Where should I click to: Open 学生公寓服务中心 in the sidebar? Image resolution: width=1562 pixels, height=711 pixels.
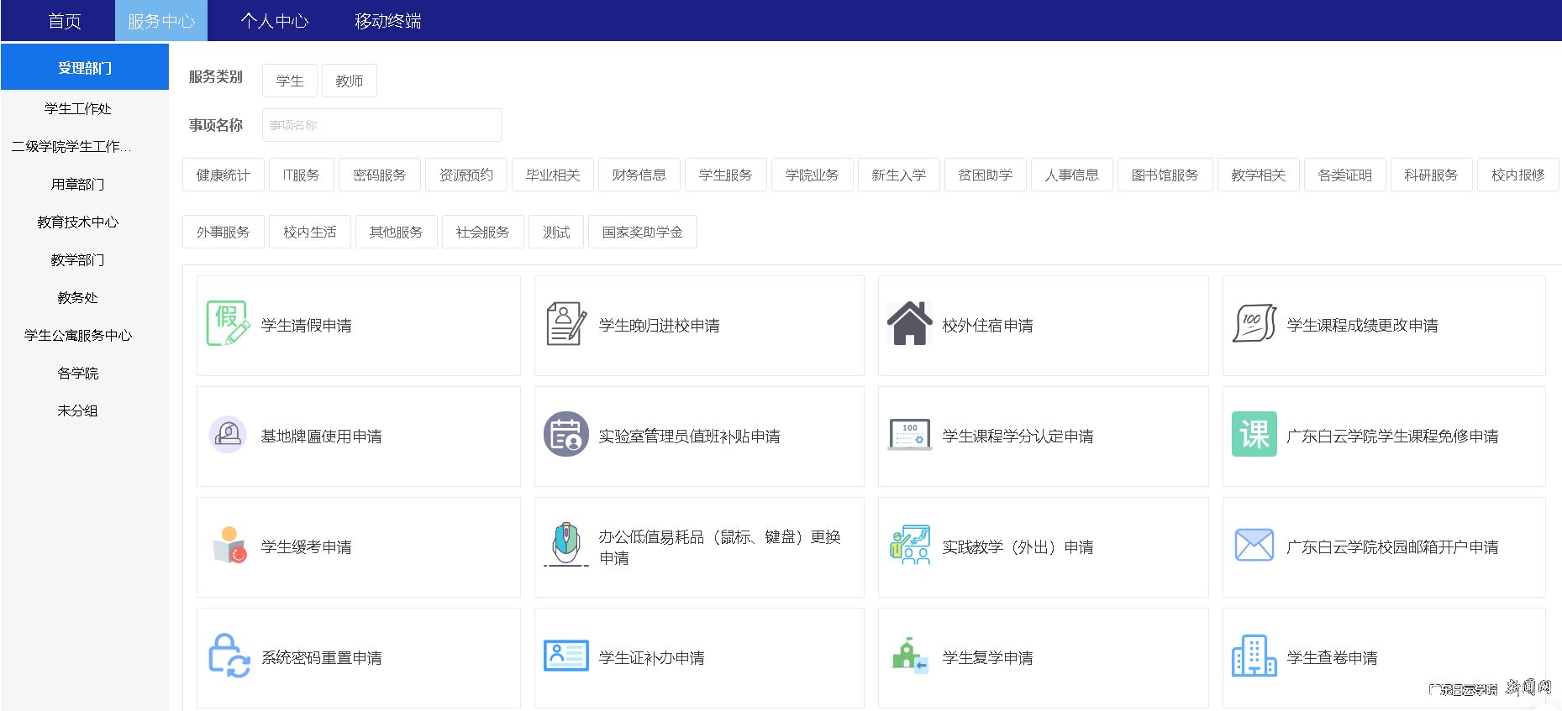point(78,336)
